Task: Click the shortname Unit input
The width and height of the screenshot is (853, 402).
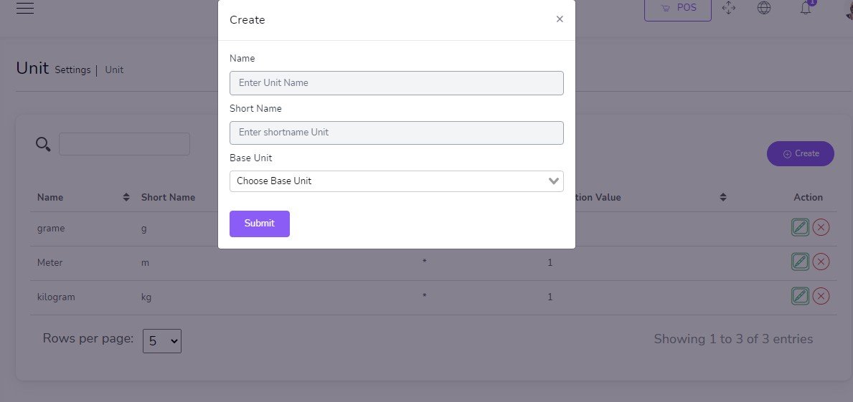Action: 396,133
